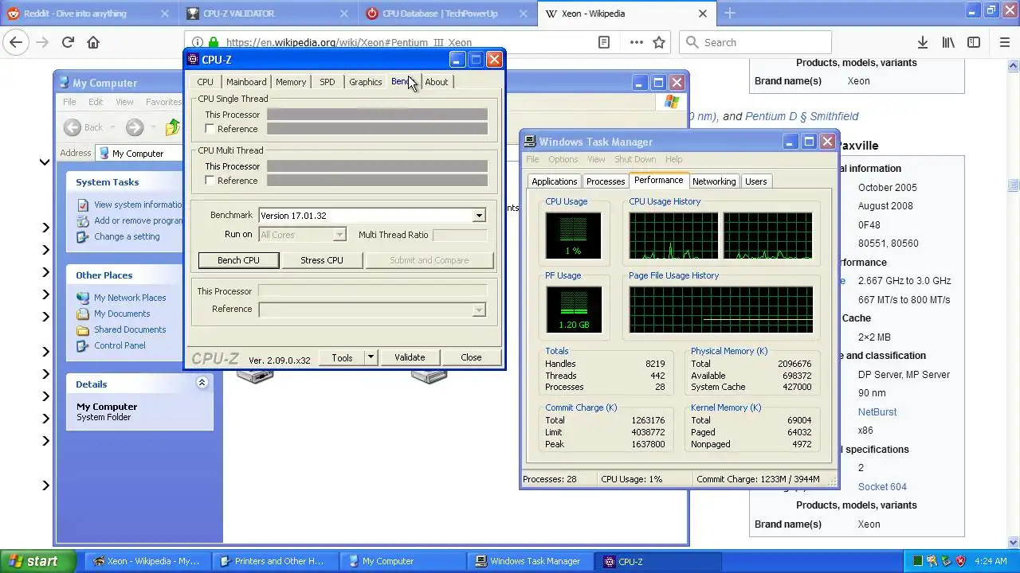The image size is (1020, 573).
Task: Enable Reference checkbox under CPU Multi Thread
Action: (x=210, y=181)
